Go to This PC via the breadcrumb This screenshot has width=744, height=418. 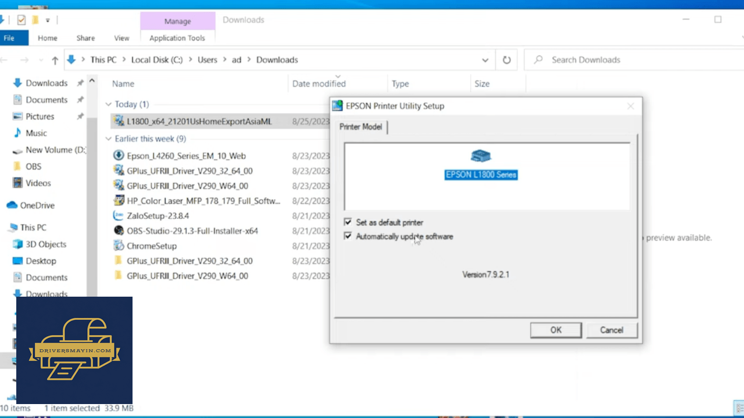click(x=103, y=60)
